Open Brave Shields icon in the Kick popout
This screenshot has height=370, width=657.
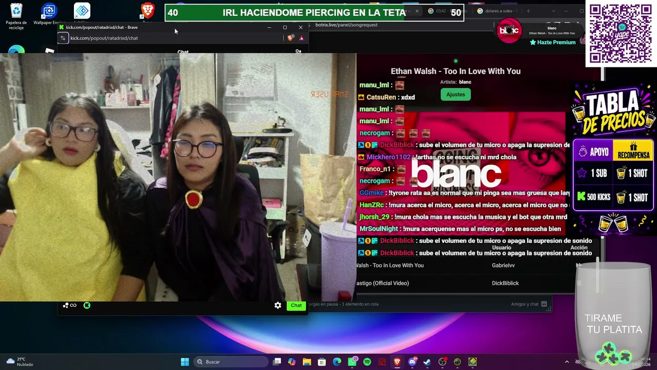pos(291,38)
